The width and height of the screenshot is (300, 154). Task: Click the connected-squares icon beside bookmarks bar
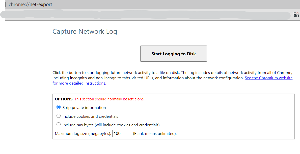point(296,15)
